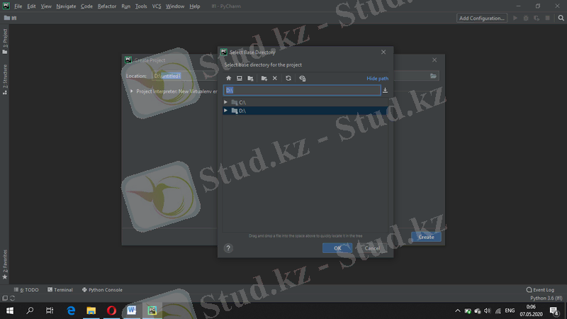
Task: Expand the C:\ drive node
Action: pos(225,102)
